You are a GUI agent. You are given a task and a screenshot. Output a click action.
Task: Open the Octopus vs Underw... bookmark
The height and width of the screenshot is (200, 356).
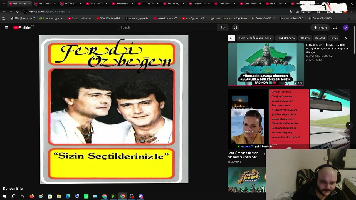click(x=80, y=19)
